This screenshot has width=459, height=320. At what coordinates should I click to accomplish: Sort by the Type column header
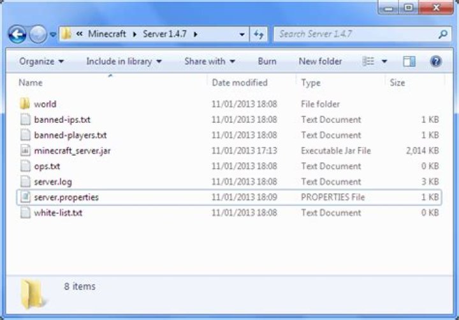click(x=310, y=83)
